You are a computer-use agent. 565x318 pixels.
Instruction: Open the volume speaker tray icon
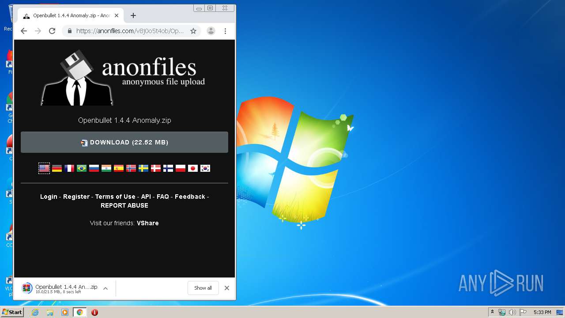(512, 312)
